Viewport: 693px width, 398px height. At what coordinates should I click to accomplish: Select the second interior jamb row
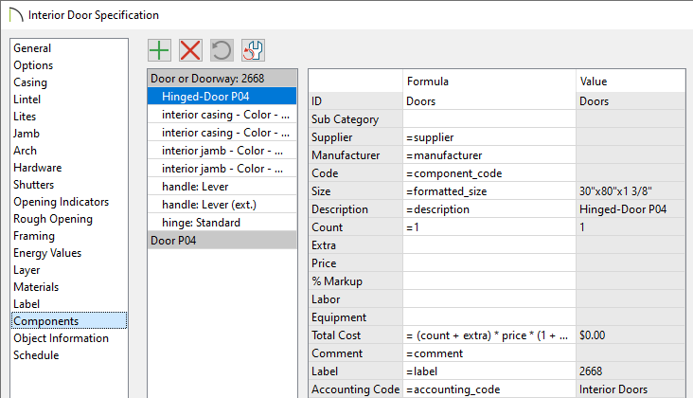pos(222,169)
